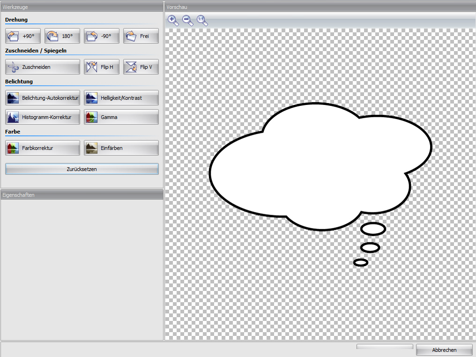476x357 pixels.
Task: Click the Abbrechen cancel button
Action: click(x=444, y=350)
